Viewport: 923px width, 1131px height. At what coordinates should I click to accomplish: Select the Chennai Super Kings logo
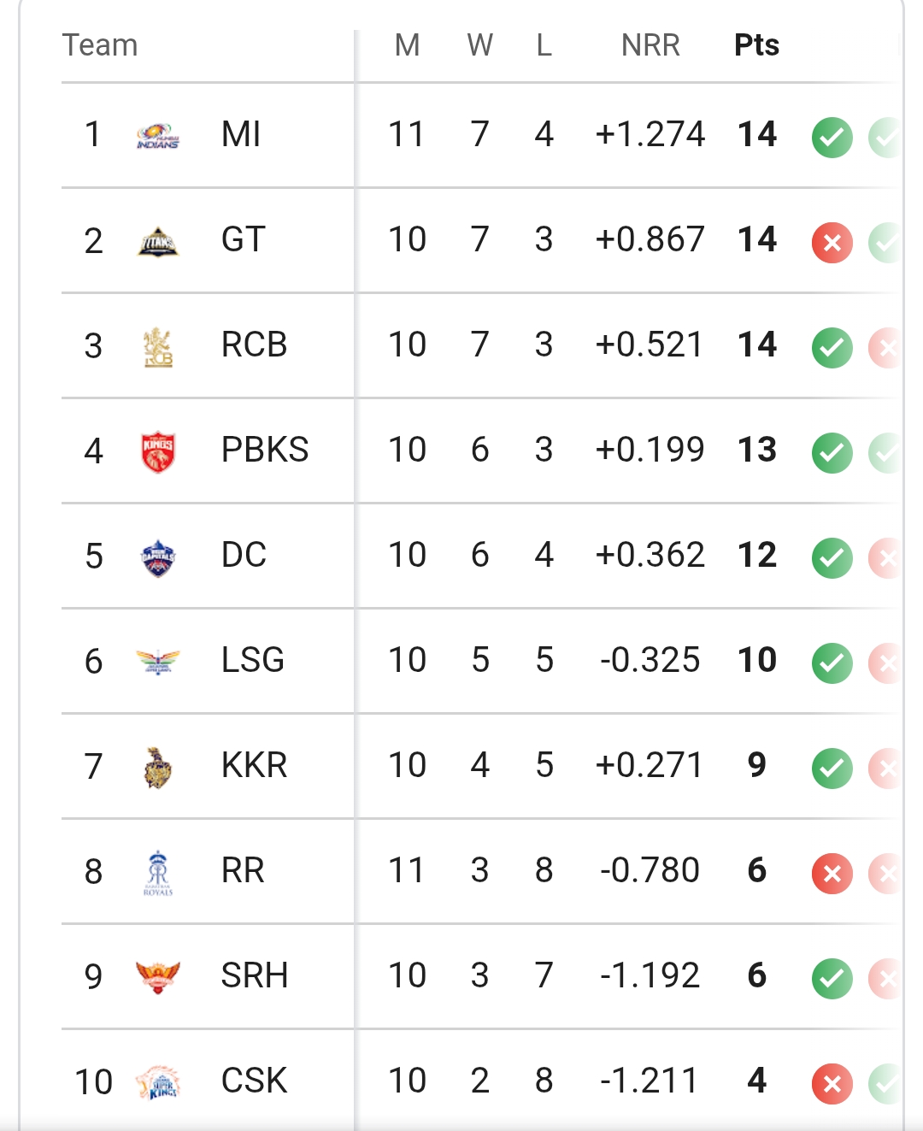point(158,1082)
